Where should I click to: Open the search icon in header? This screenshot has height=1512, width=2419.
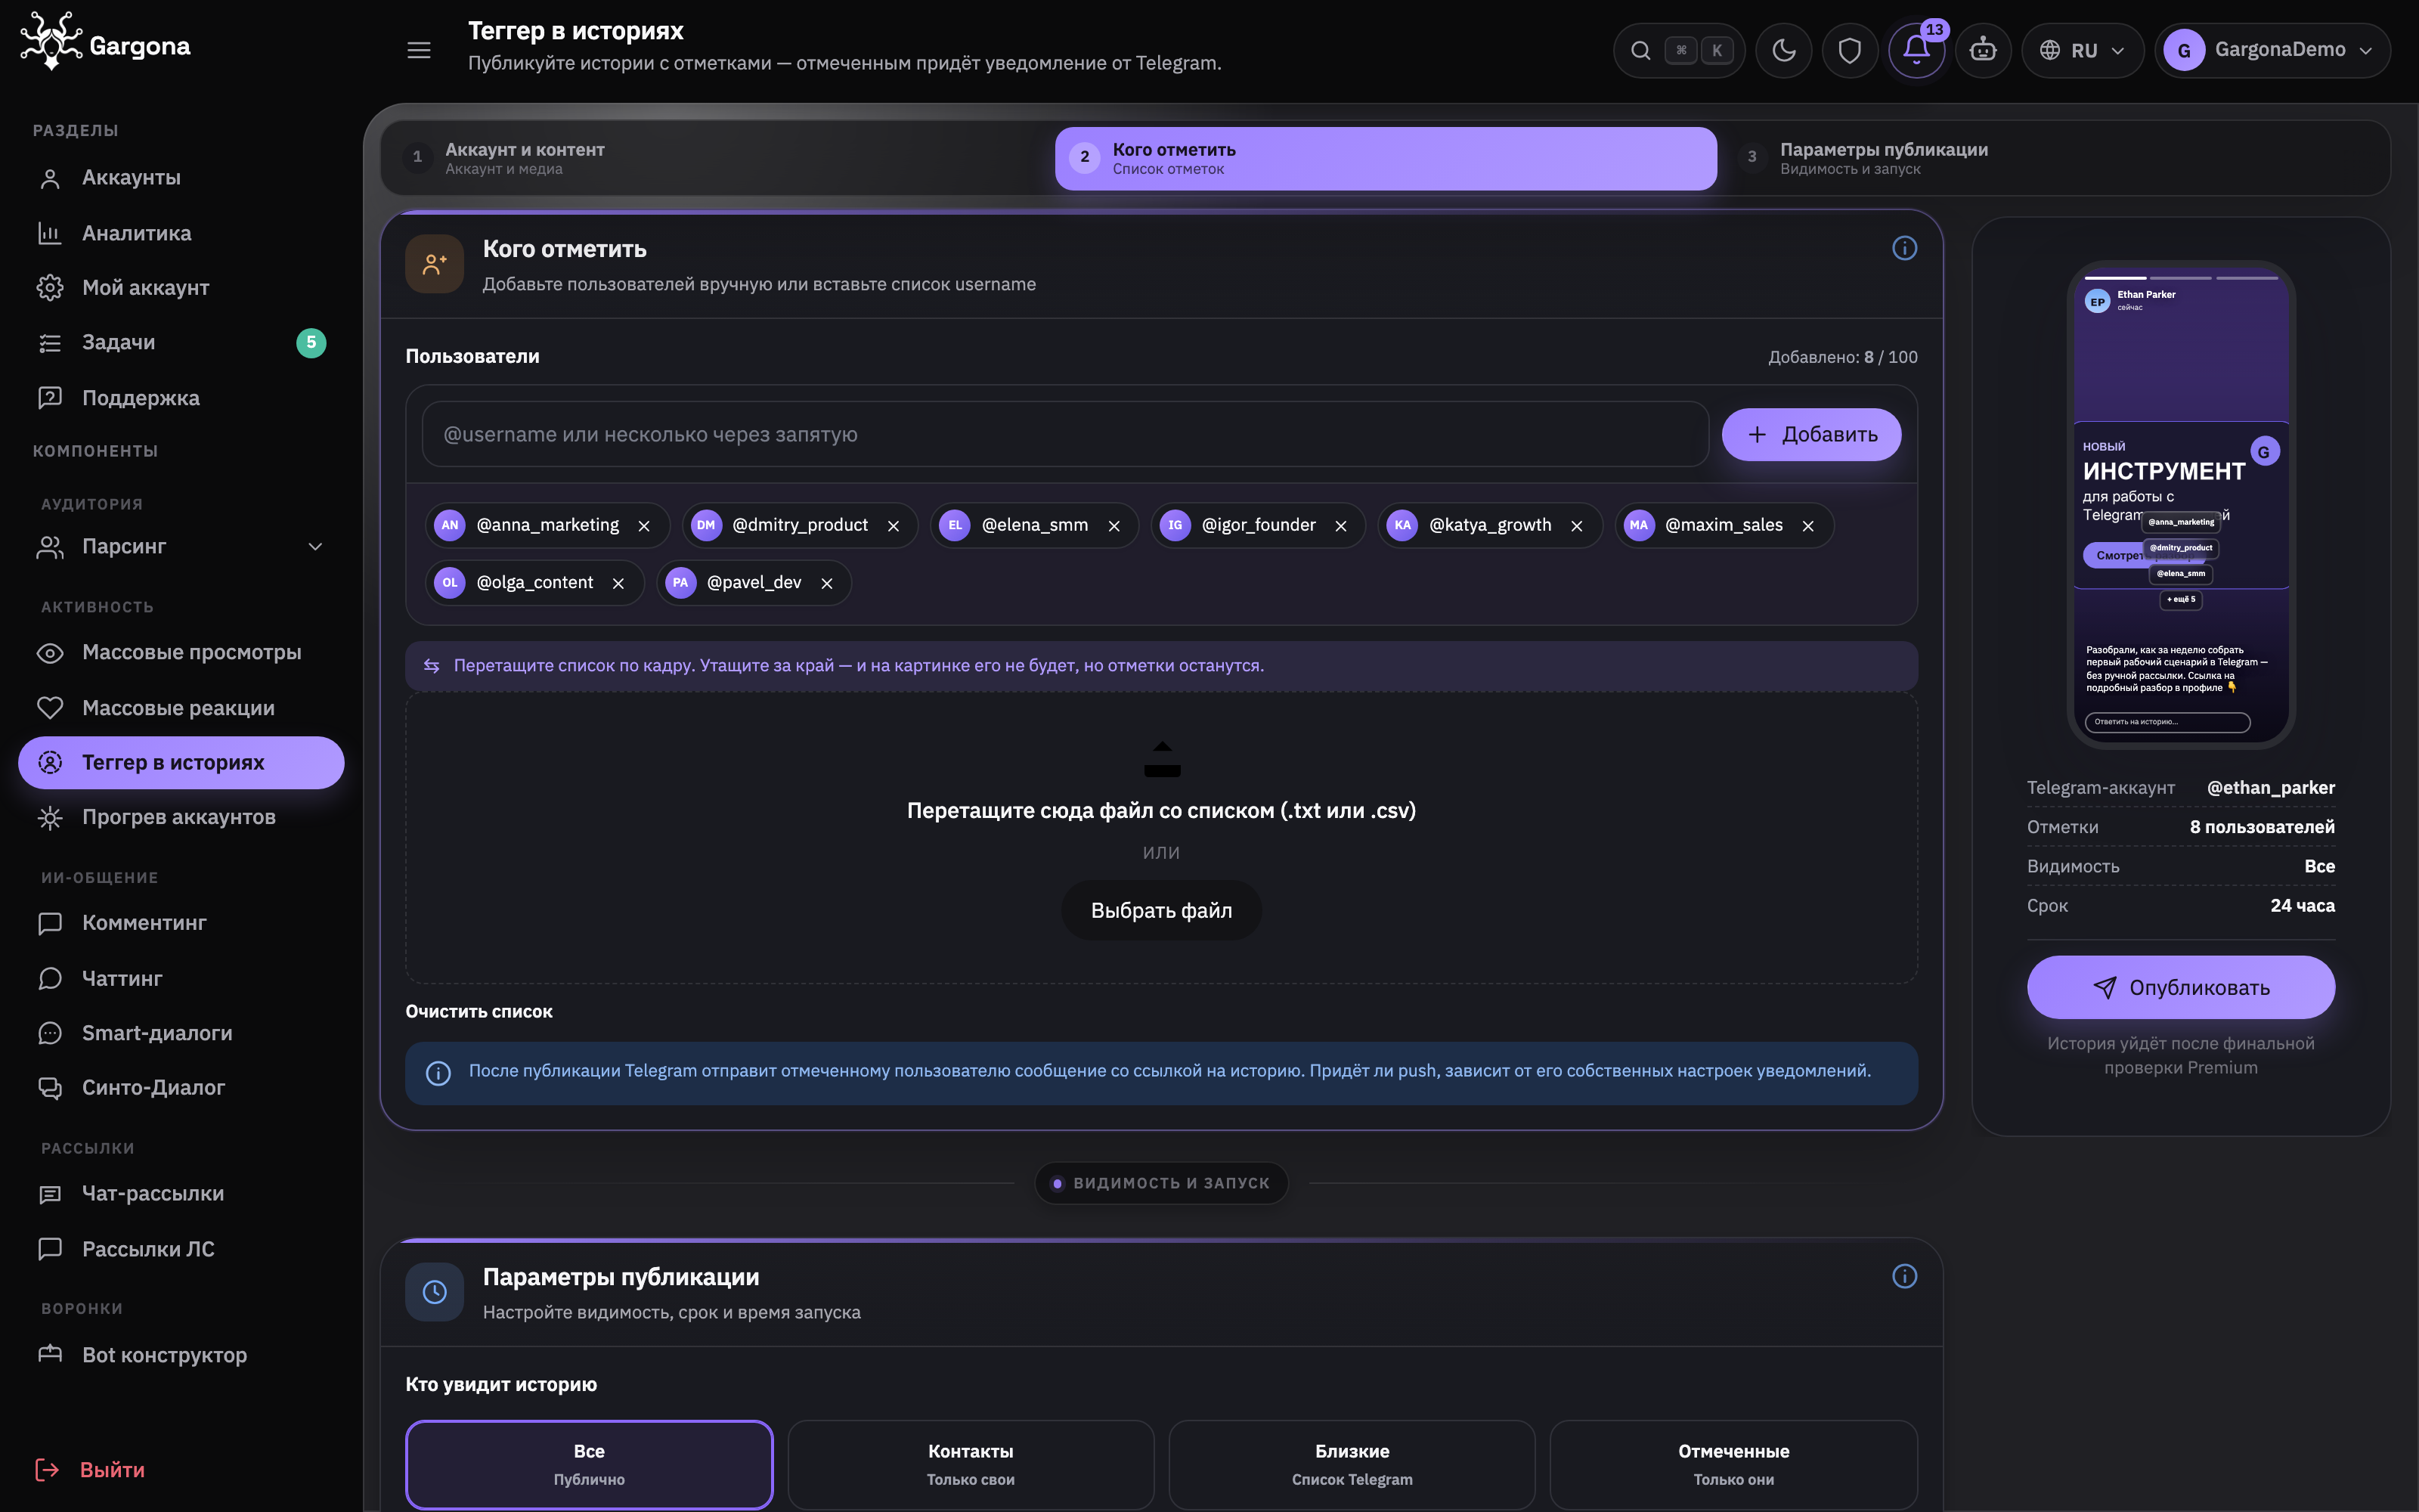pyautogui.click(x=1640, y=50)
